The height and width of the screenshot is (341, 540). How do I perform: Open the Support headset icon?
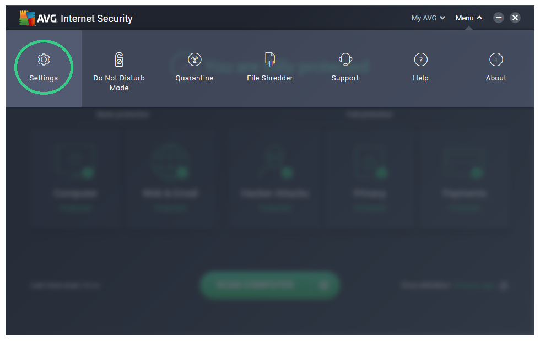[x=345, y=59]
